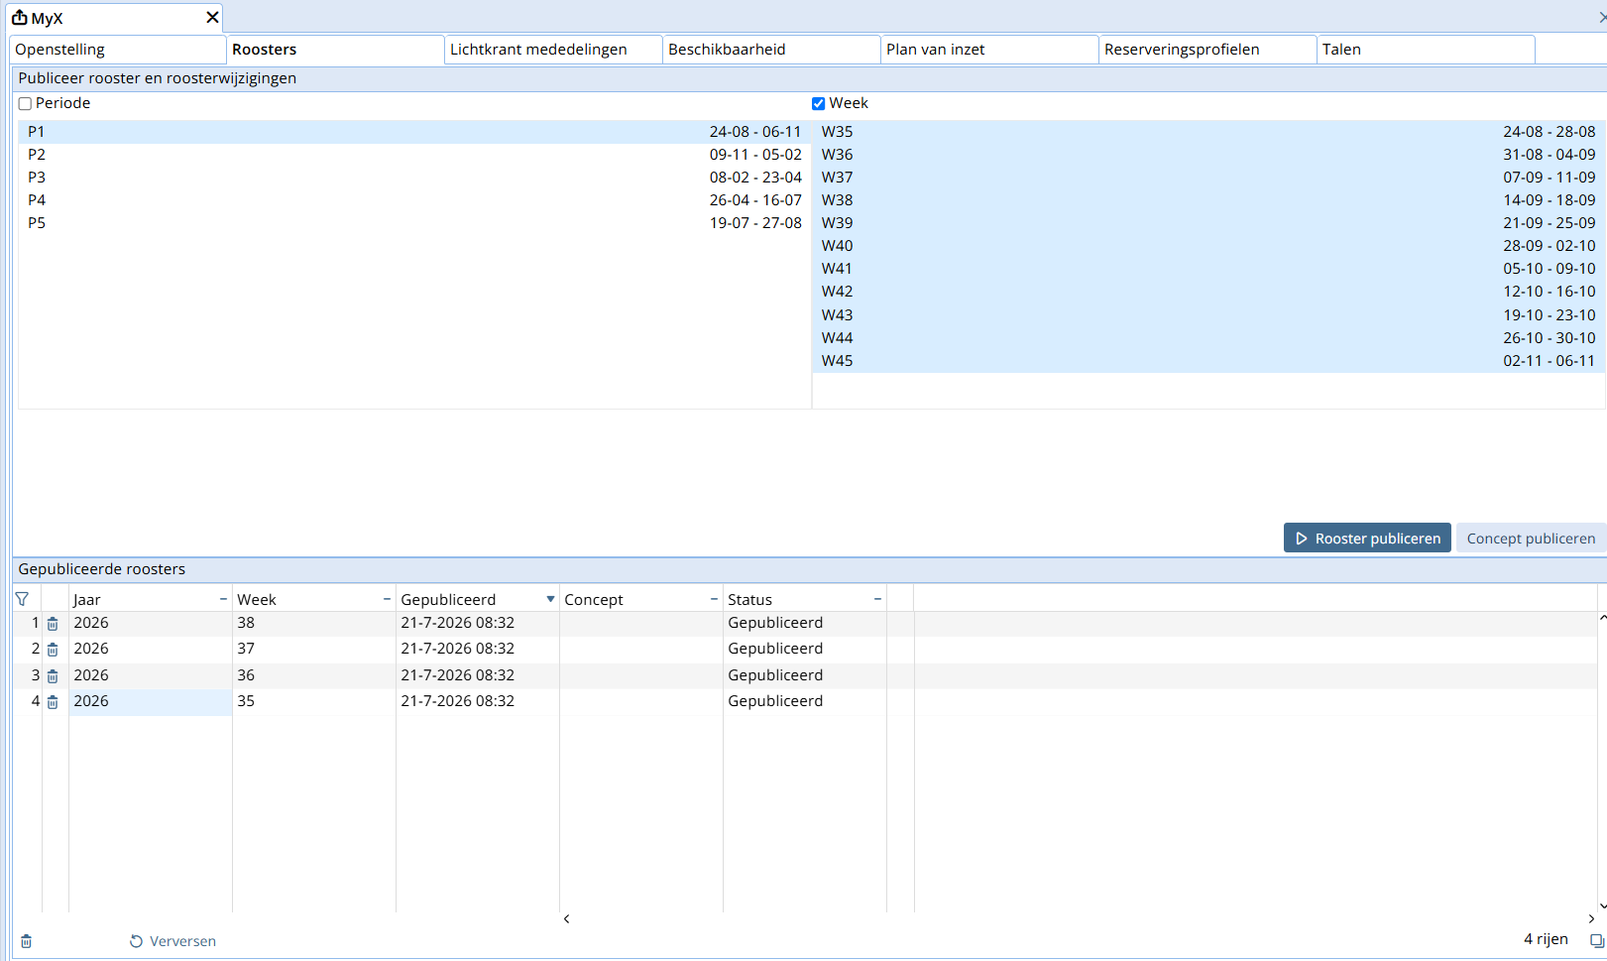Viewport: 1607px width, 961px height.
Task: Delete the published roster for week 35
Action: pyautogui.click(x=53, y=702)
